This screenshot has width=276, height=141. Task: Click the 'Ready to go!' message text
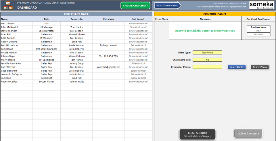[x=205, y=31]
